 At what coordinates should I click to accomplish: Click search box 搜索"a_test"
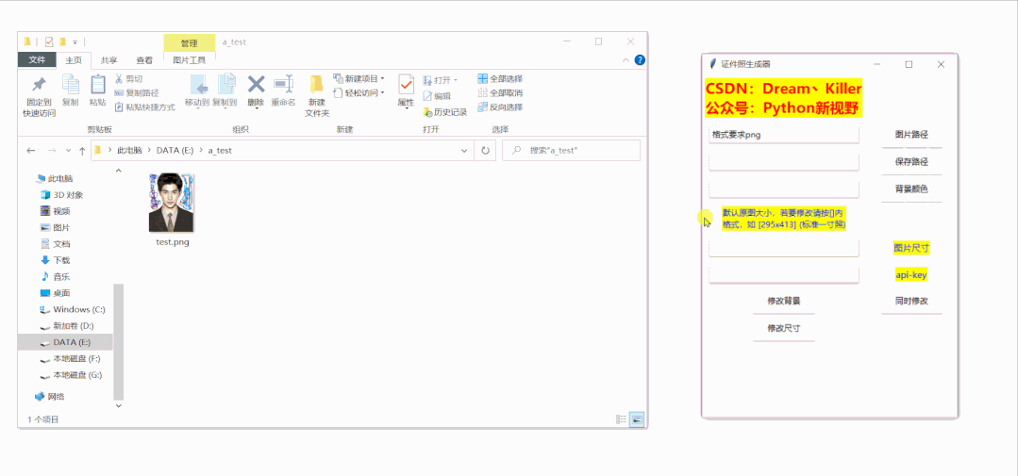(x=572, y=151)
